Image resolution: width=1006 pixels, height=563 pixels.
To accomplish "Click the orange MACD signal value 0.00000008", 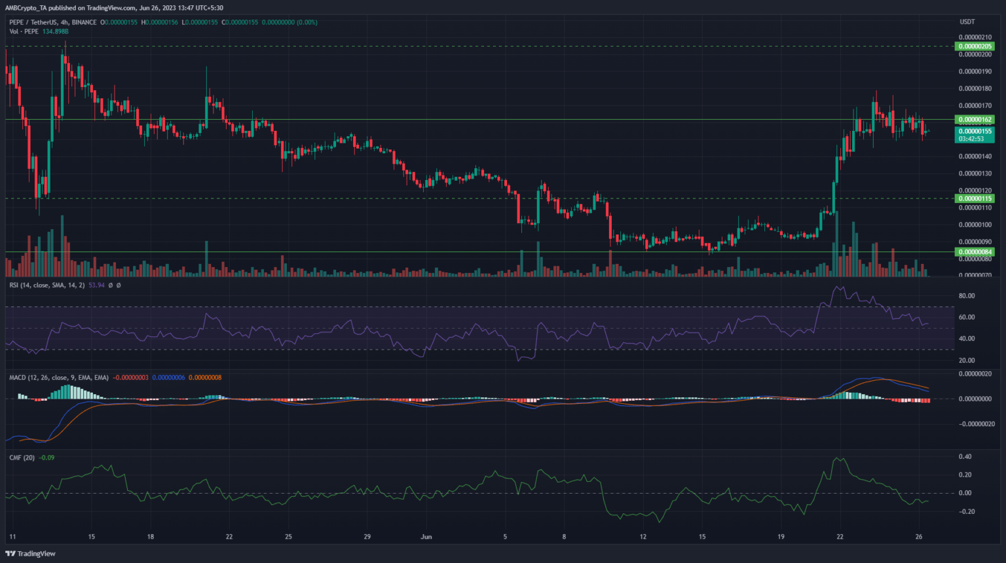I will pyautogui.click(x=206, y=378).
